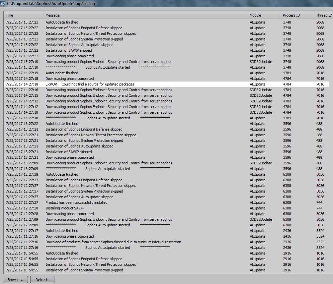333x284 pixels.
Task: Sort by the Thread ID column header
Action: pyautogui.click(x=324, y=15)
